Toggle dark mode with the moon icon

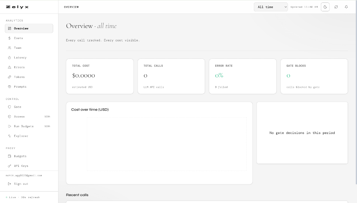[325, 7]
